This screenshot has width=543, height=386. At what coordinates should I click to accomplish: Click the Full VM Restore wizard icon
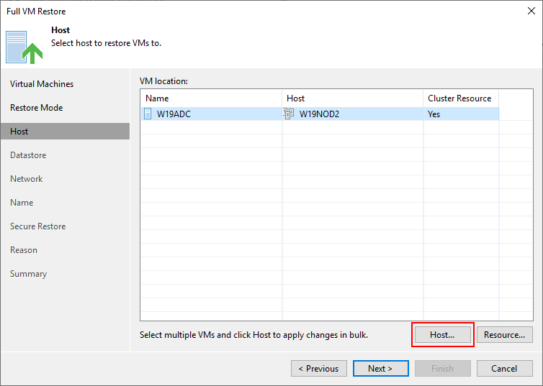[x=24, y=47]
